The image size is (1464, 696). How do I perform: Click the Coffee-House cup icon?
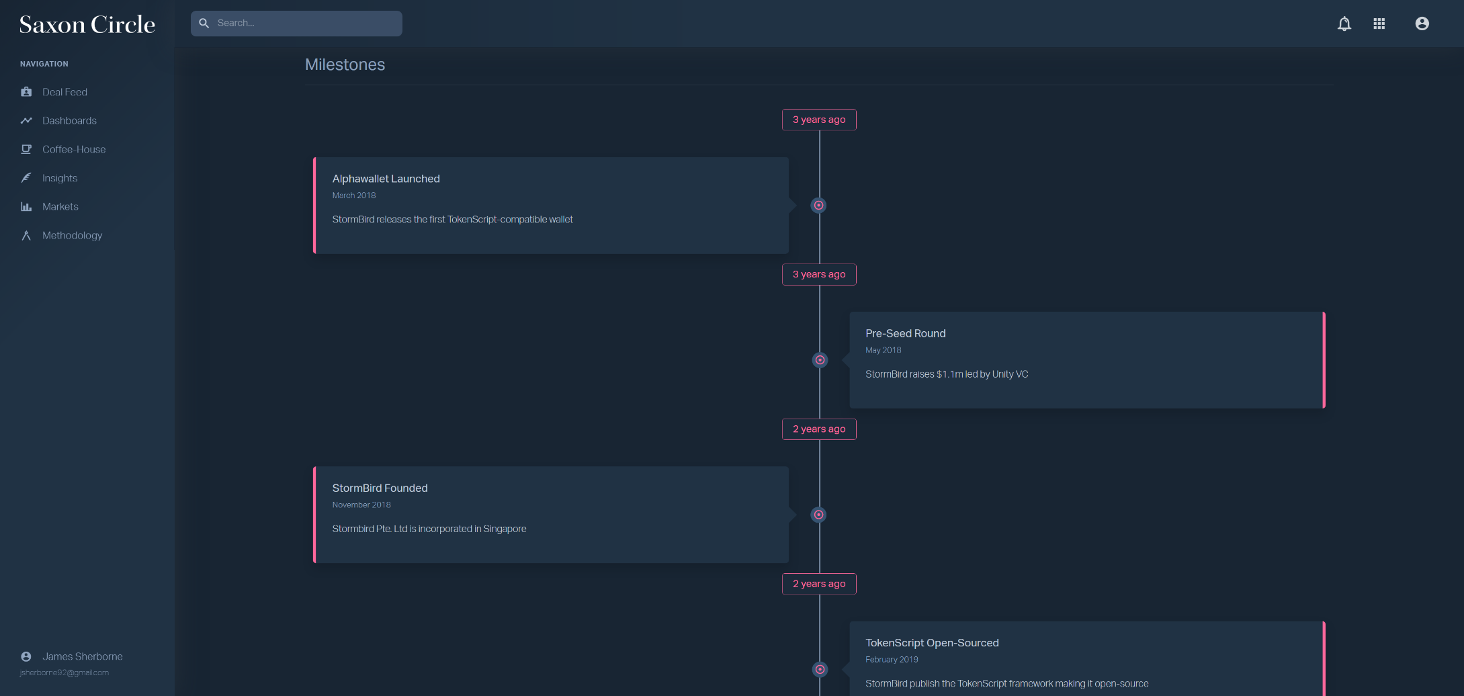tap(26, 149)
